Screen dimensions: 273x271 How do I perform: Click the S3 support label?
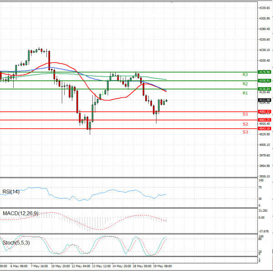(245, 132)
